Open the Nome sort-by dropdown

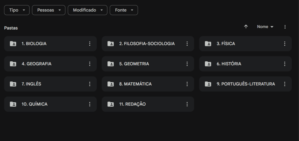coord(265,27)
